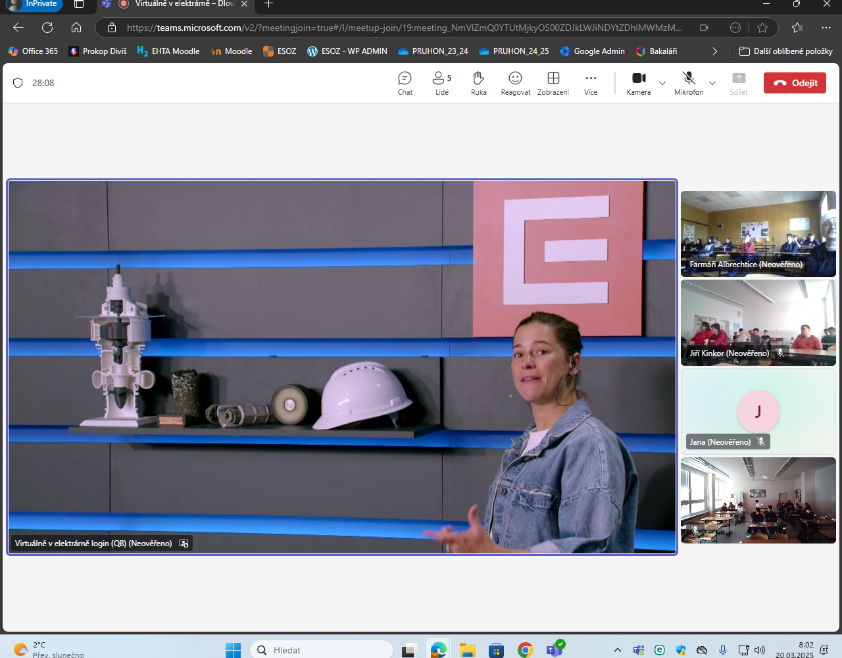Click the Sdílet share-screen button

pos(739,83)
